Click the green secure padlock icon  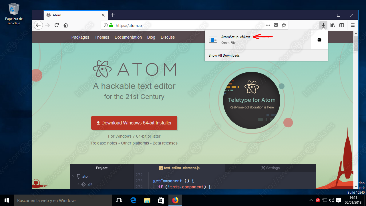click(x=111, y=25)
